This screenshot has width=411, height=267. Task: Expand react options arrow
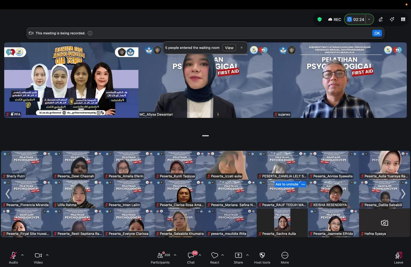coord(223,255)
